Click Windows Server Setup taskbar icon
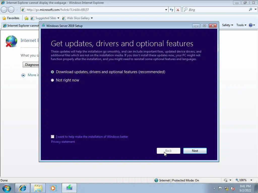 click(x=69, y=188)
